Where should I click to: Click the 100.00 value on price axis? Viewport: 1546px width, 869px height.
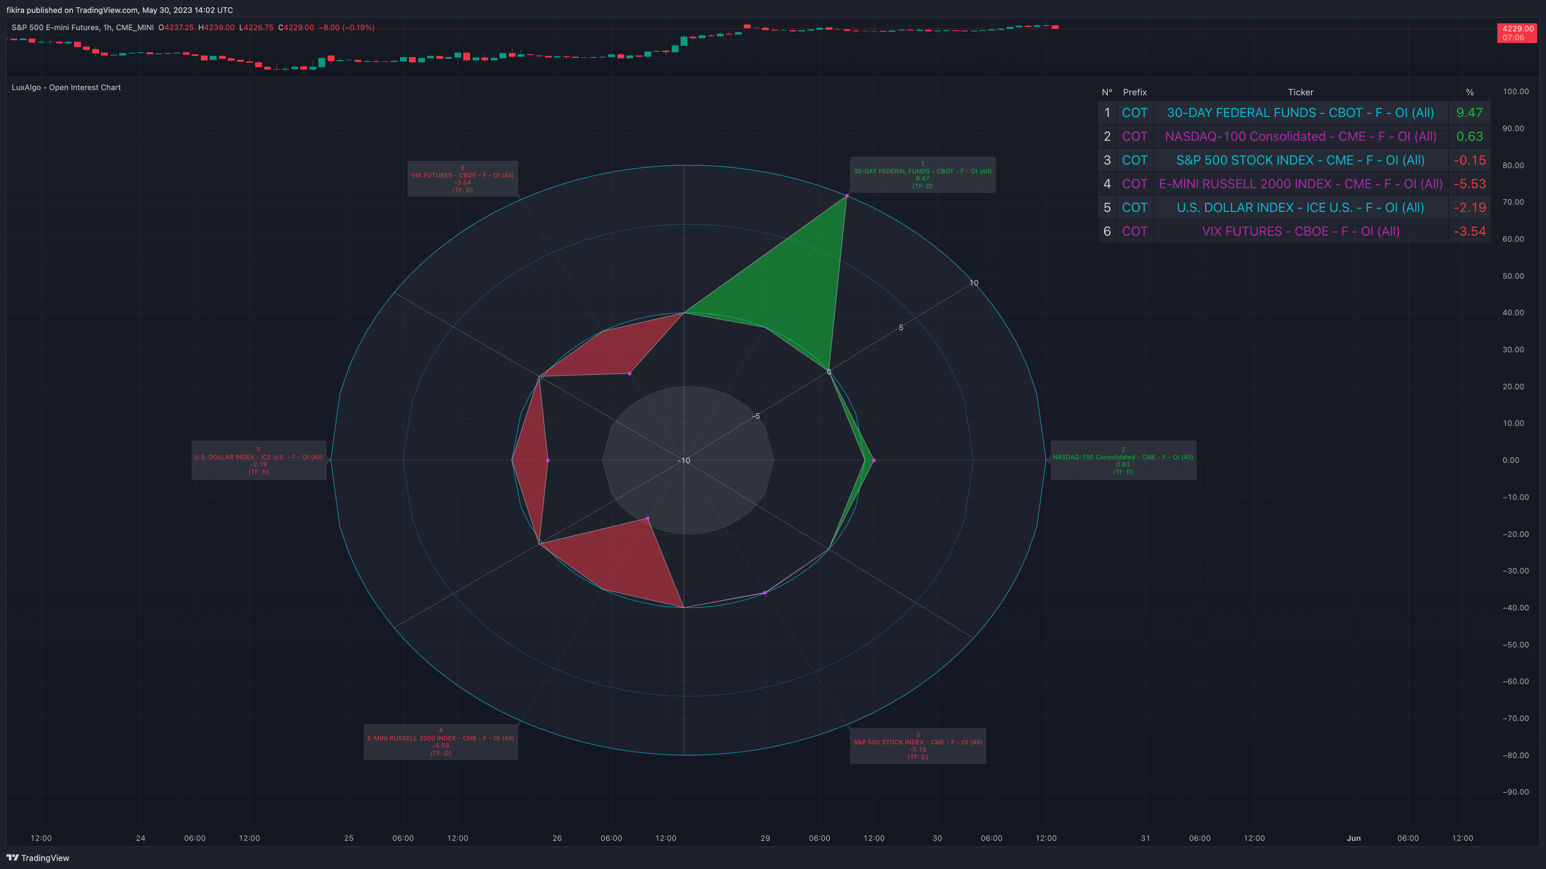[1515, 92]
